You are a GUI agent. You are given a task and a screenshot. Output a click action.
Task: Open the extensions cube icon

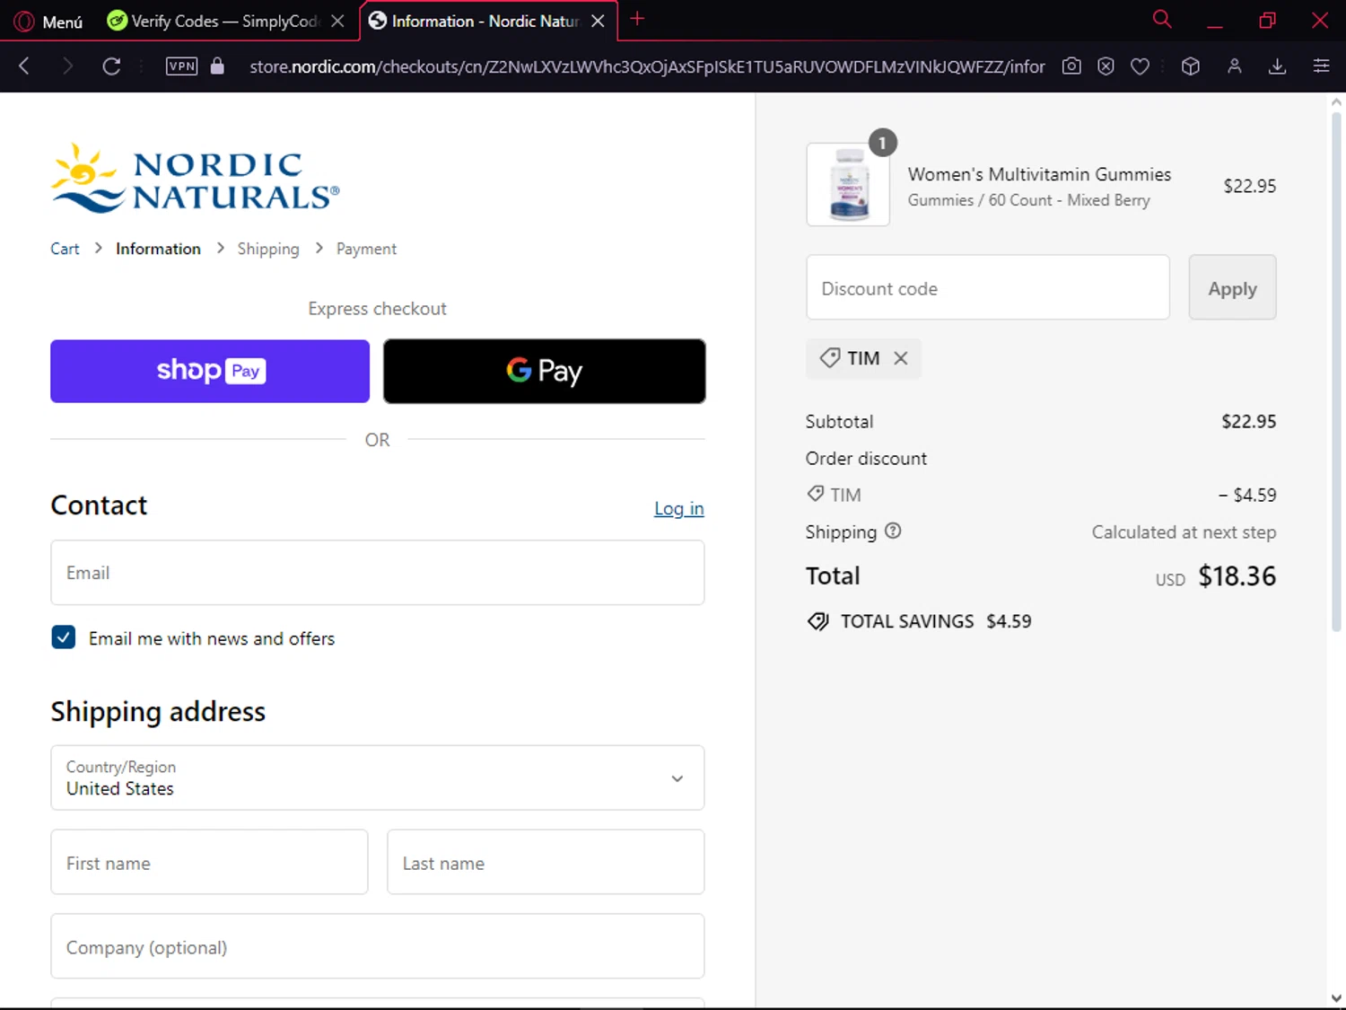[1191, 66]
